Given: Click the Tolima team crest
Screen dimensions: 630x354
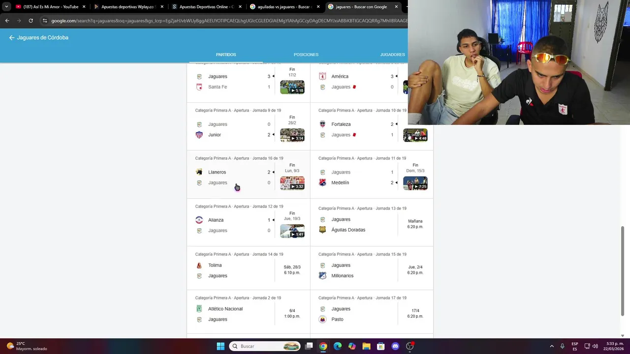Looking at the screenshot, I should (x=199, y=265).
